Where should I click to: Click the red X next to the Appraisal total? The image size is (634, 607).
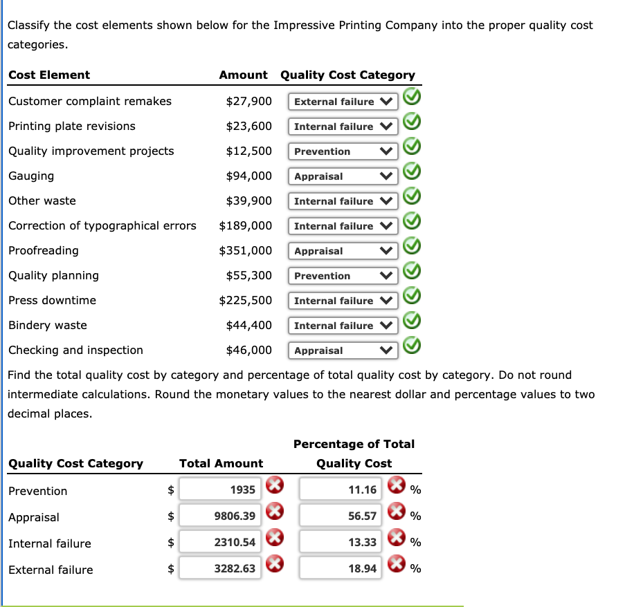coord(274,512)
